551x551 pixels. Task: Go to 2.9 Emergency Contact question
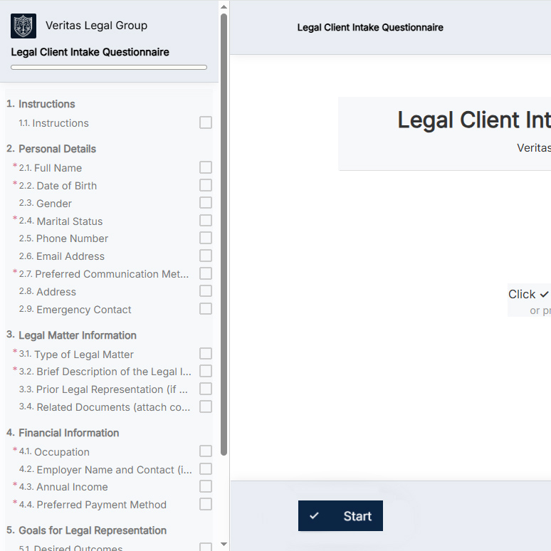coord(75,309)
